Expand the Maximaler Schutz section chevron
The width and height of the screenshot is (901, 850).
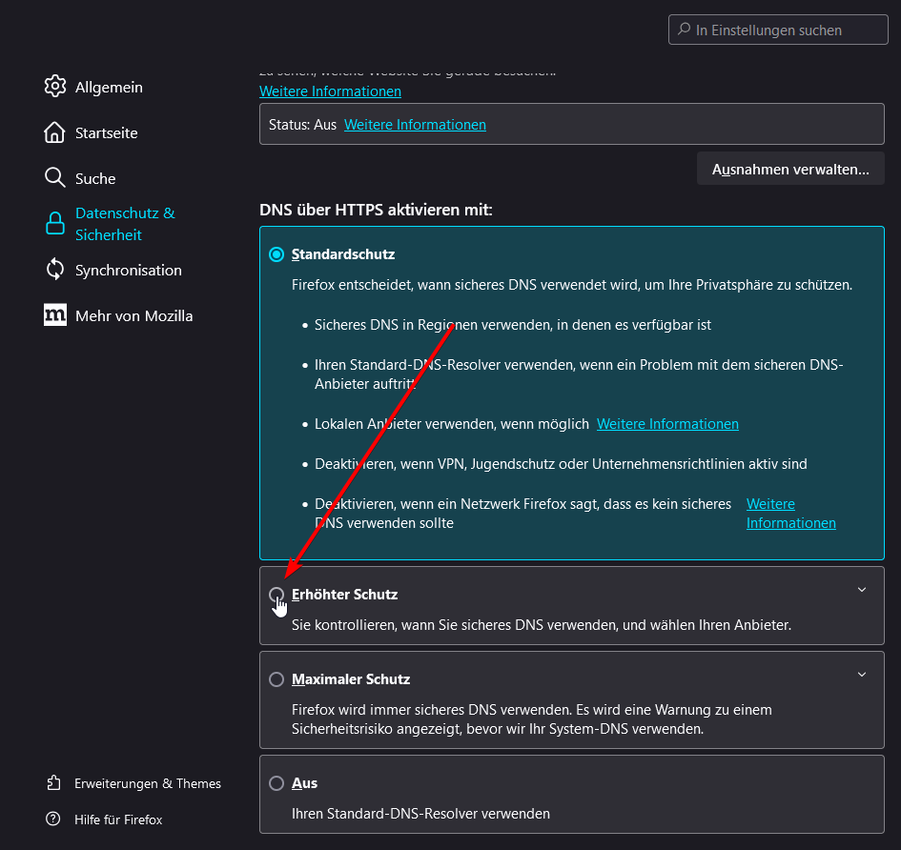pyautogui.click(x=861, y=674)
